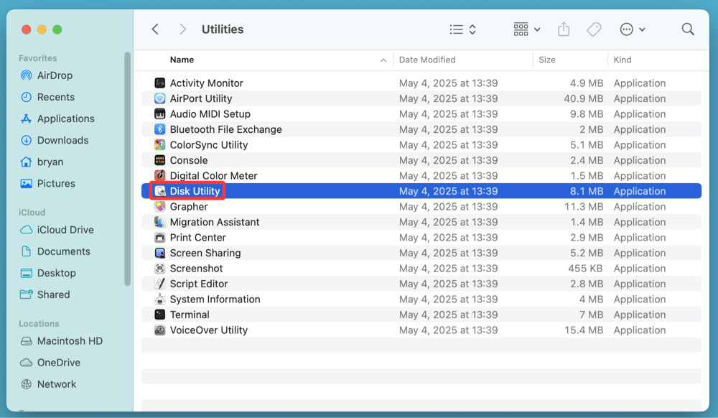Click the Share icon in the toolbar
Image resolution: width=718 pixels, height=418 pixels.
[564, 29]
